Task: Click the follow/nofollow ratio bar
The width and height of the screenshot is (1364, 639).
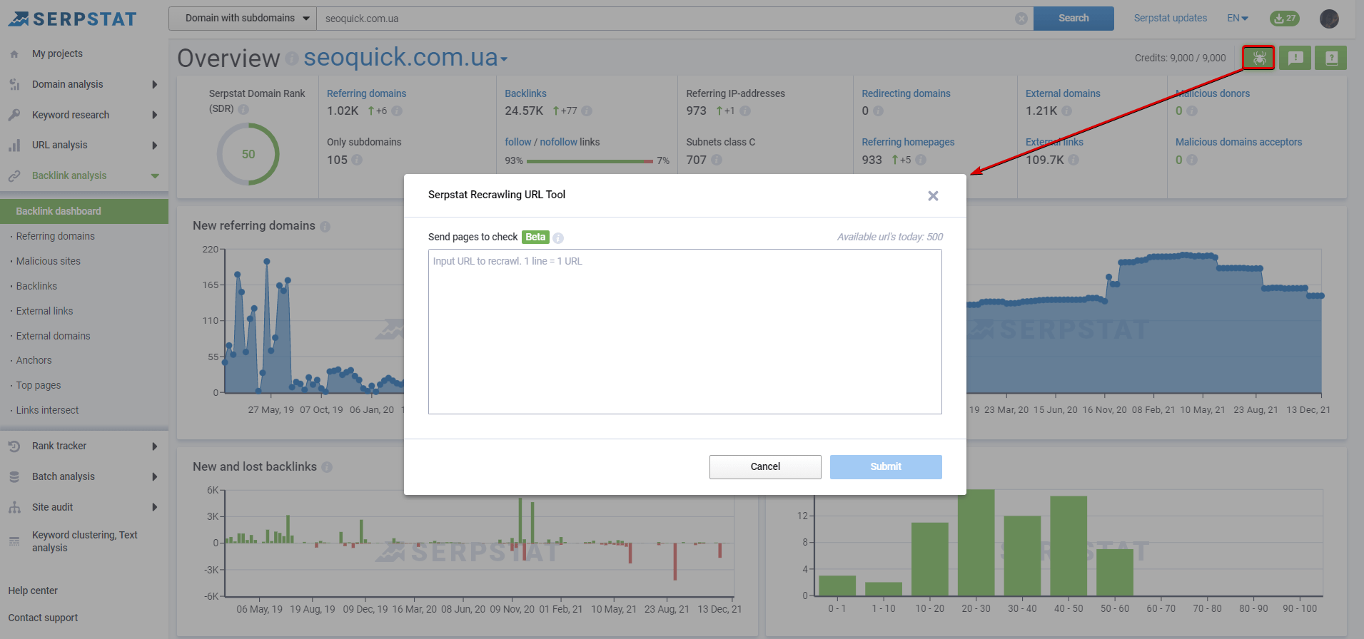Action: 590,161
